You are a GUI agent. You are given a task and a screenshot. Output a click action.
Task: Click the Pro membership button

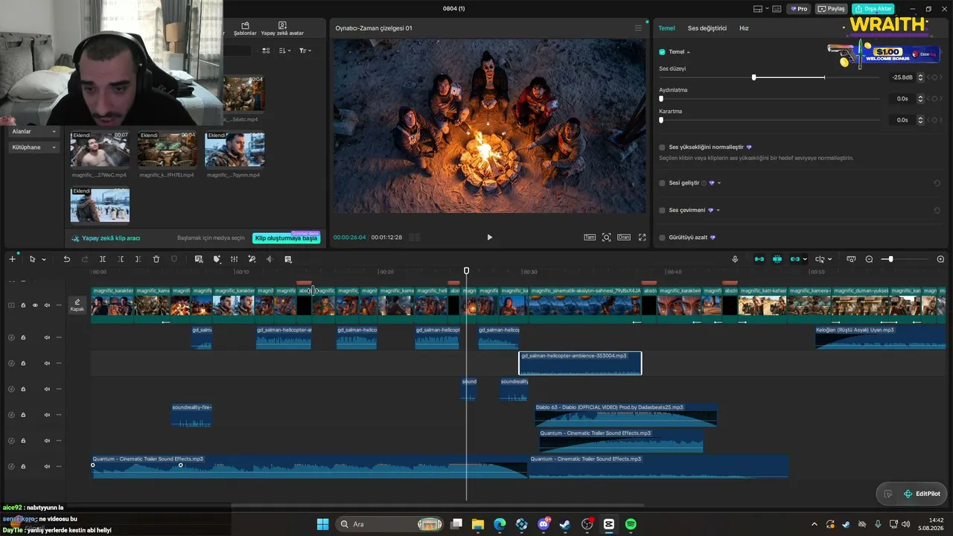click(x=800, y=9)
